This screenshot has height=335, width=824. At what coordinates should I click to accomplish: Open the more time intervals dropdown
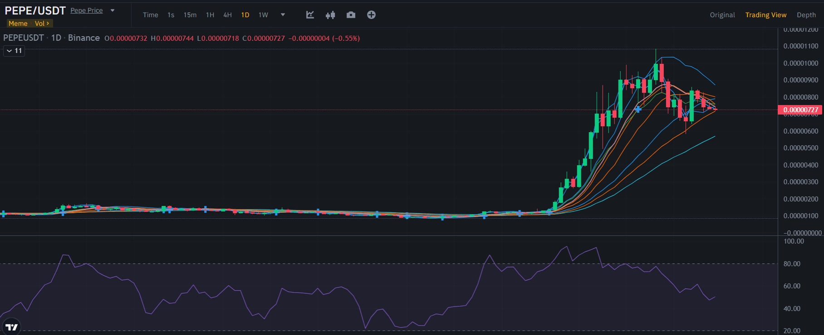coord(283,15)
